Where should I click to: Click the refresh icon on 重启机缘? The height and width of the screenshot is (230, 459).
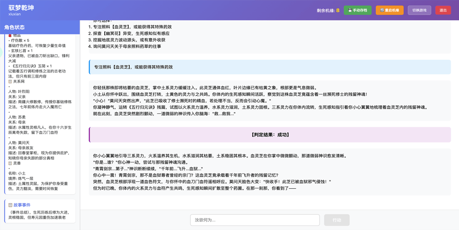coord(382,10)
